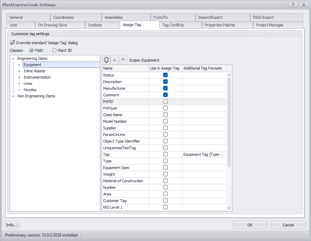
Task: Click the move up arrow button
Action: pyautogui.click(x=115, y=60)
